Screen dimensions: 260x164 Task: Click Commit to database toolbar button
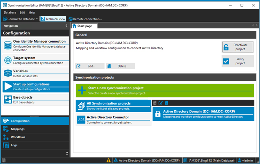(x=19, y=19)
